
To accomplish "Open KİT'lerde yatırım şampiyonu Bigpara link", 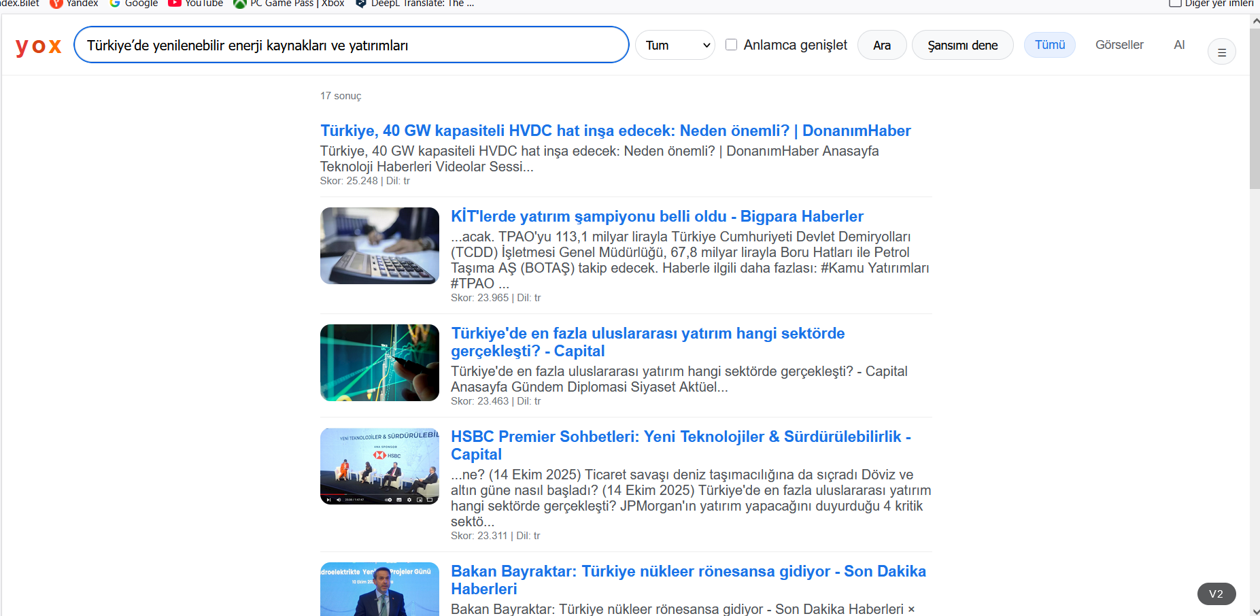I will click(x=657, y=216).
